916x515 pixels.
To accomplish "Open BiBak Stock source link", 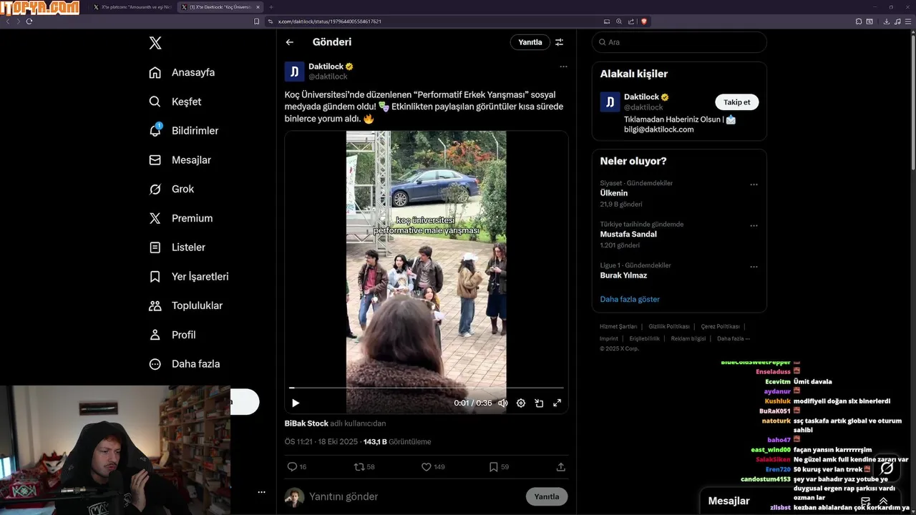I will point(306,423).
